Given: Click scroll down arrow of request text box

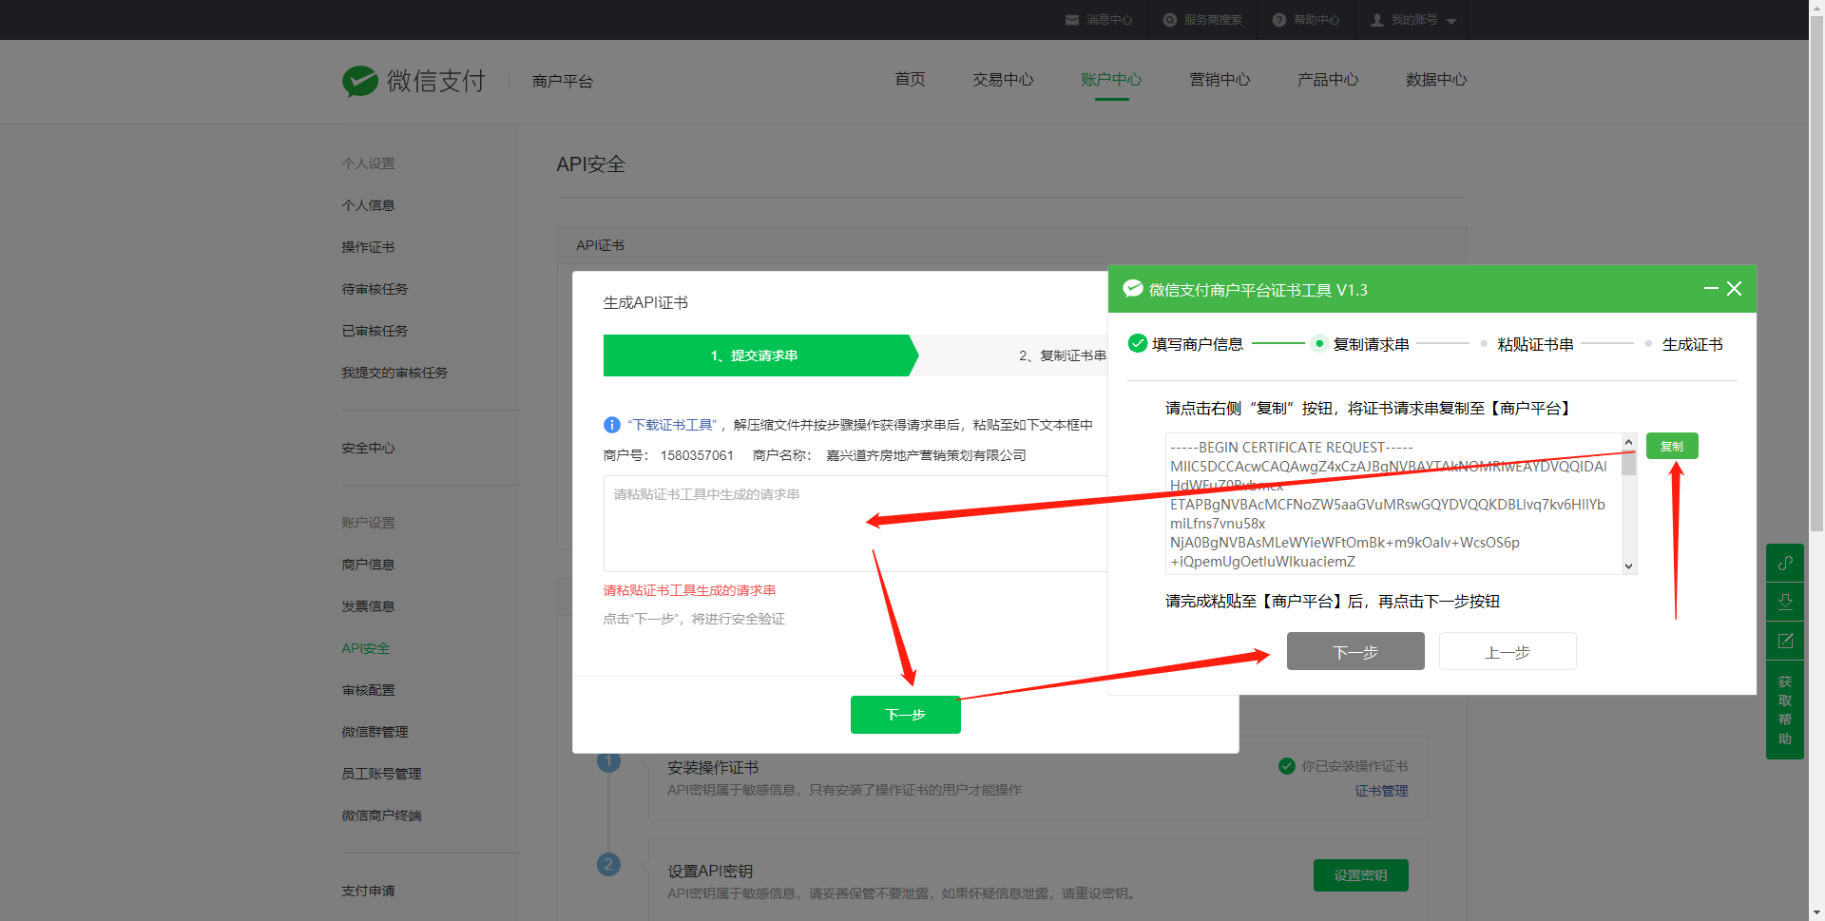Looking at the screenshot, I should tap(1628, 566).
